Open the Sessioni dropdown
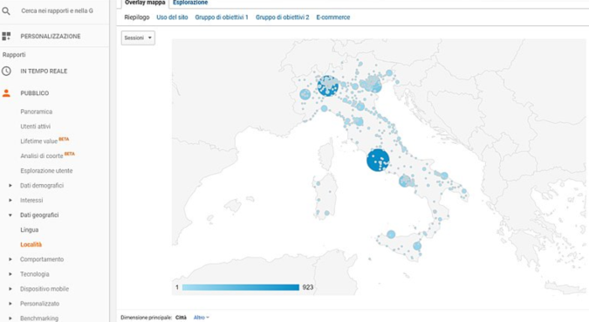The image size is (589, 322). tap(138, 38)
